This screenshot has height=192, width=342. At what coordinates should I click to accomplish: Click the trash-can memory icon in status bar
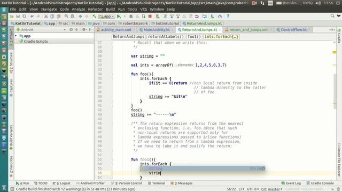pos(338,189)
